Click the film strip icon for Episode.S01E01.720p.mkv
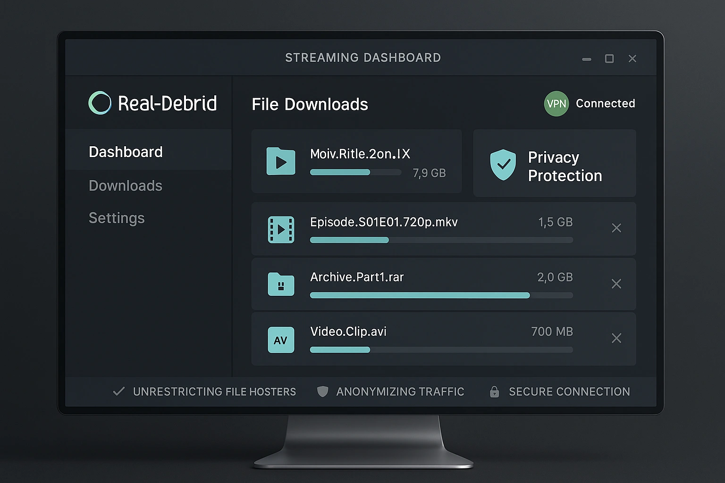Image resolution: width=725 pixels, height=483 pixels. click(281, 230)
